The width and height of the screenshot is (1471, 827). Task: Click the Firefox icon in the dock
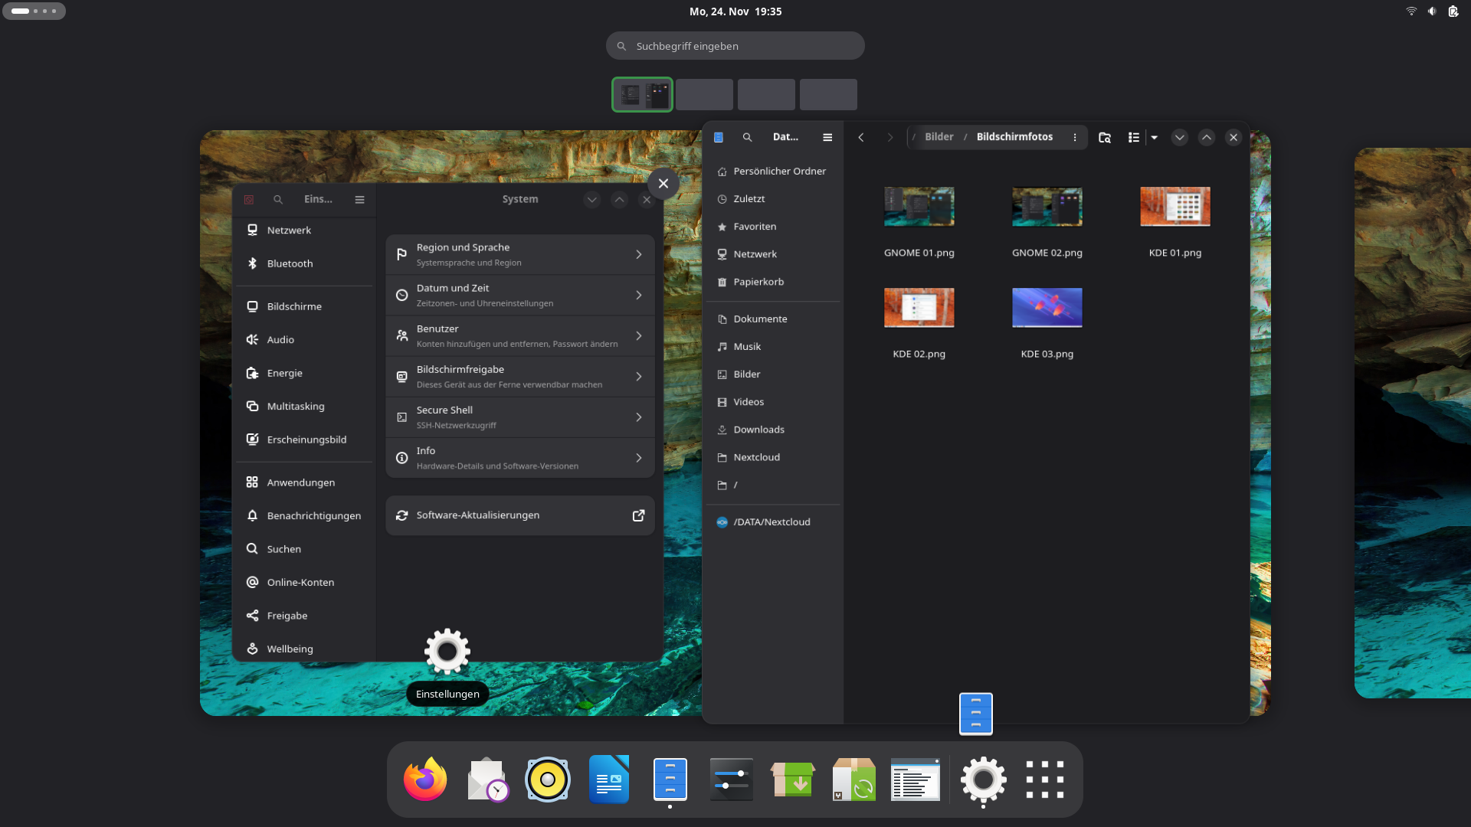[x=425, y=780]
